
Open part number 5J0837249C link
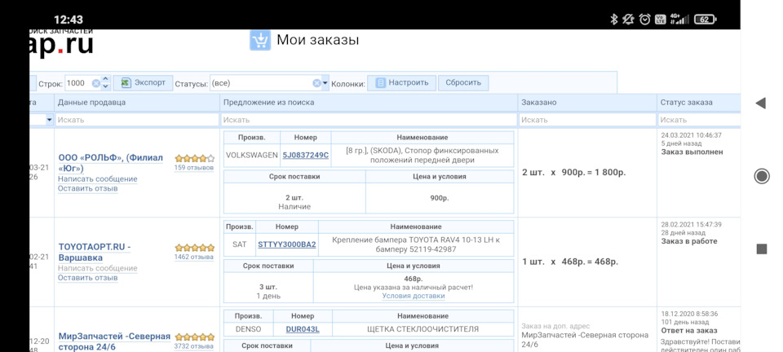click(306, 155)
